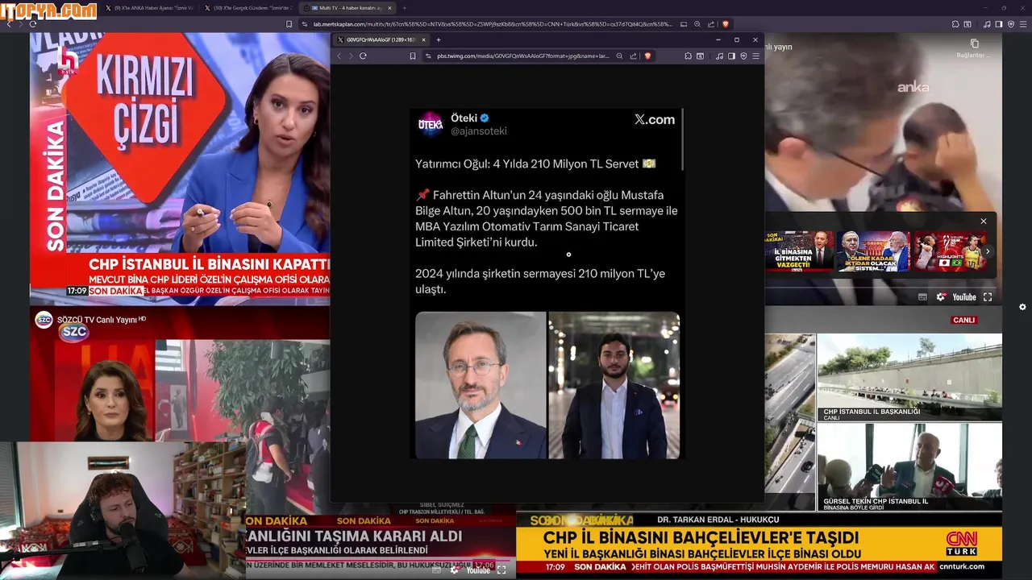The image size is (1032, 580).
Task: Share the pbs.twimg.com page link
Action: point(633,56)
